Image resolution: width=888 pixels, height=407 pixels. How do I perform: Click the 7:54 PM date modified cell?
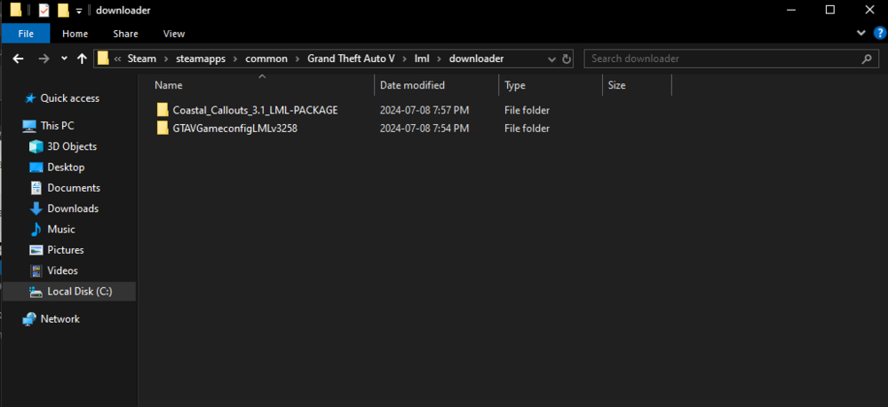(x=424, y=129)
